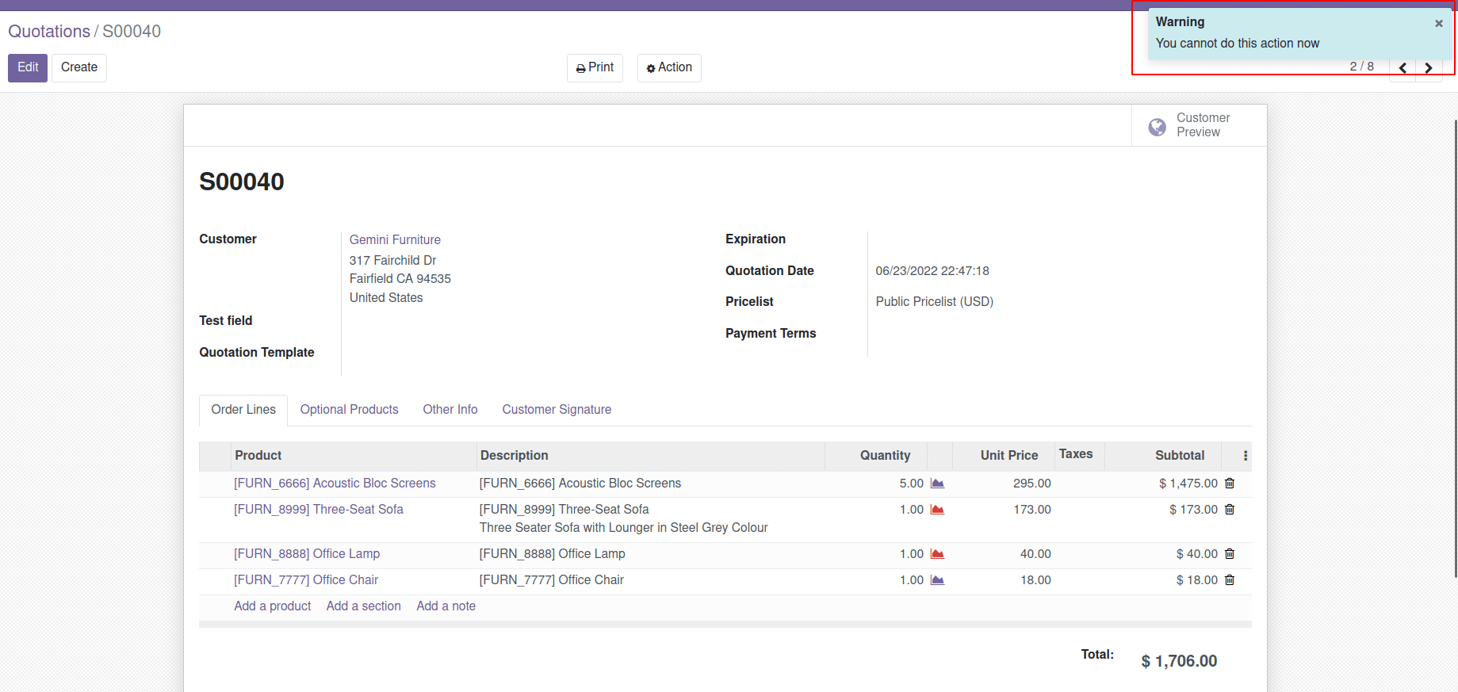Click the Taxes column header

pos(1079,455)
